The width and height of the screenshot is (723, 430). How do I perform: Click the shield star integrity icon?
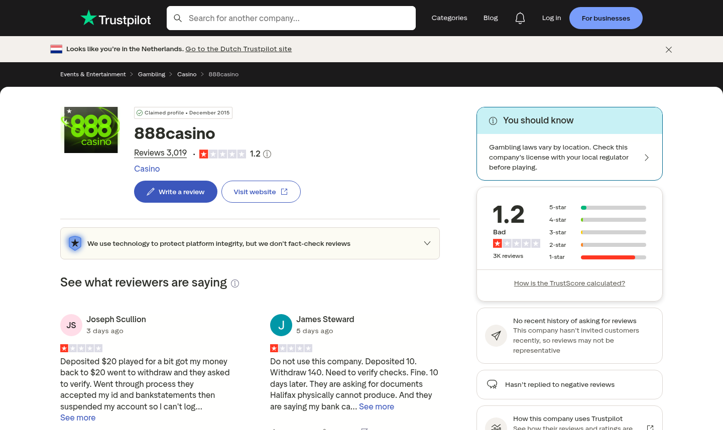click(75, 243)
